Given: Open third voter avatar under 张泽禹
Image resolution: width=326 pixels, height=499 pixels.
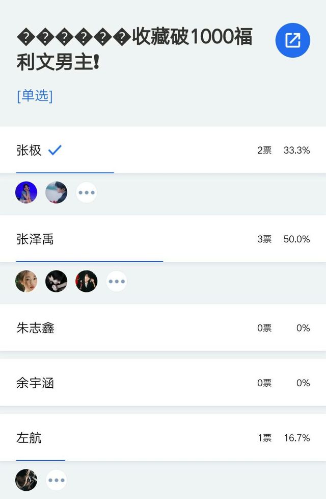Looking at the screenshot, I should coord(87,281).
